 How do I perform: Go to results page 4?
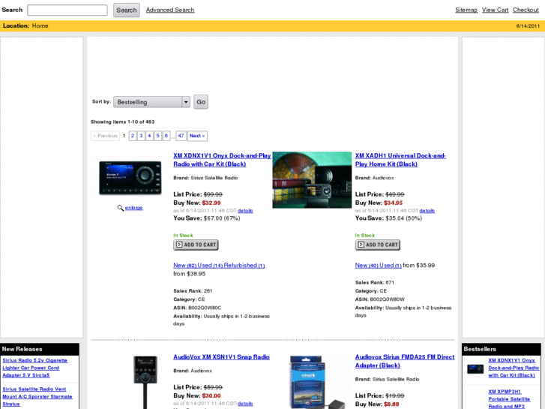click(x=149, y=136)
